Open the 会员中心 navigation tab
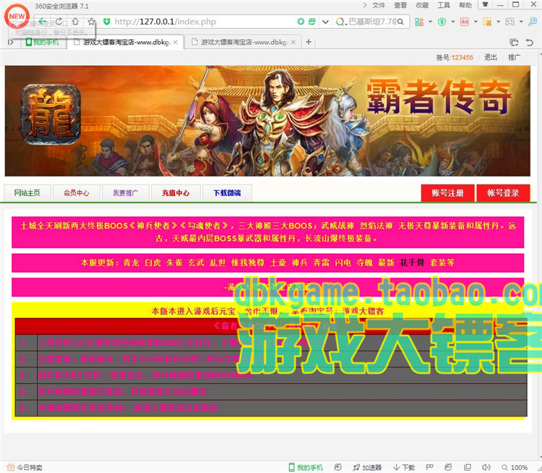 (x=77, y=192)
